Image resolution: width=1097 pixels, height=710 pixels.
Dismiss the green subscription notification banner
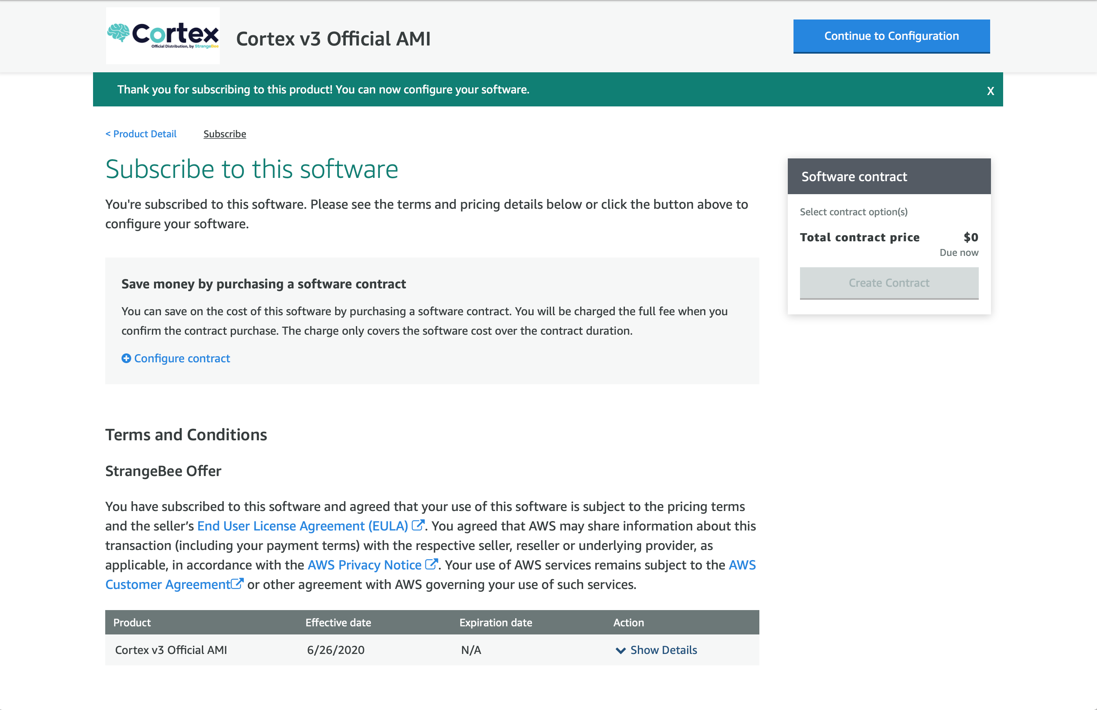[990, 91]
